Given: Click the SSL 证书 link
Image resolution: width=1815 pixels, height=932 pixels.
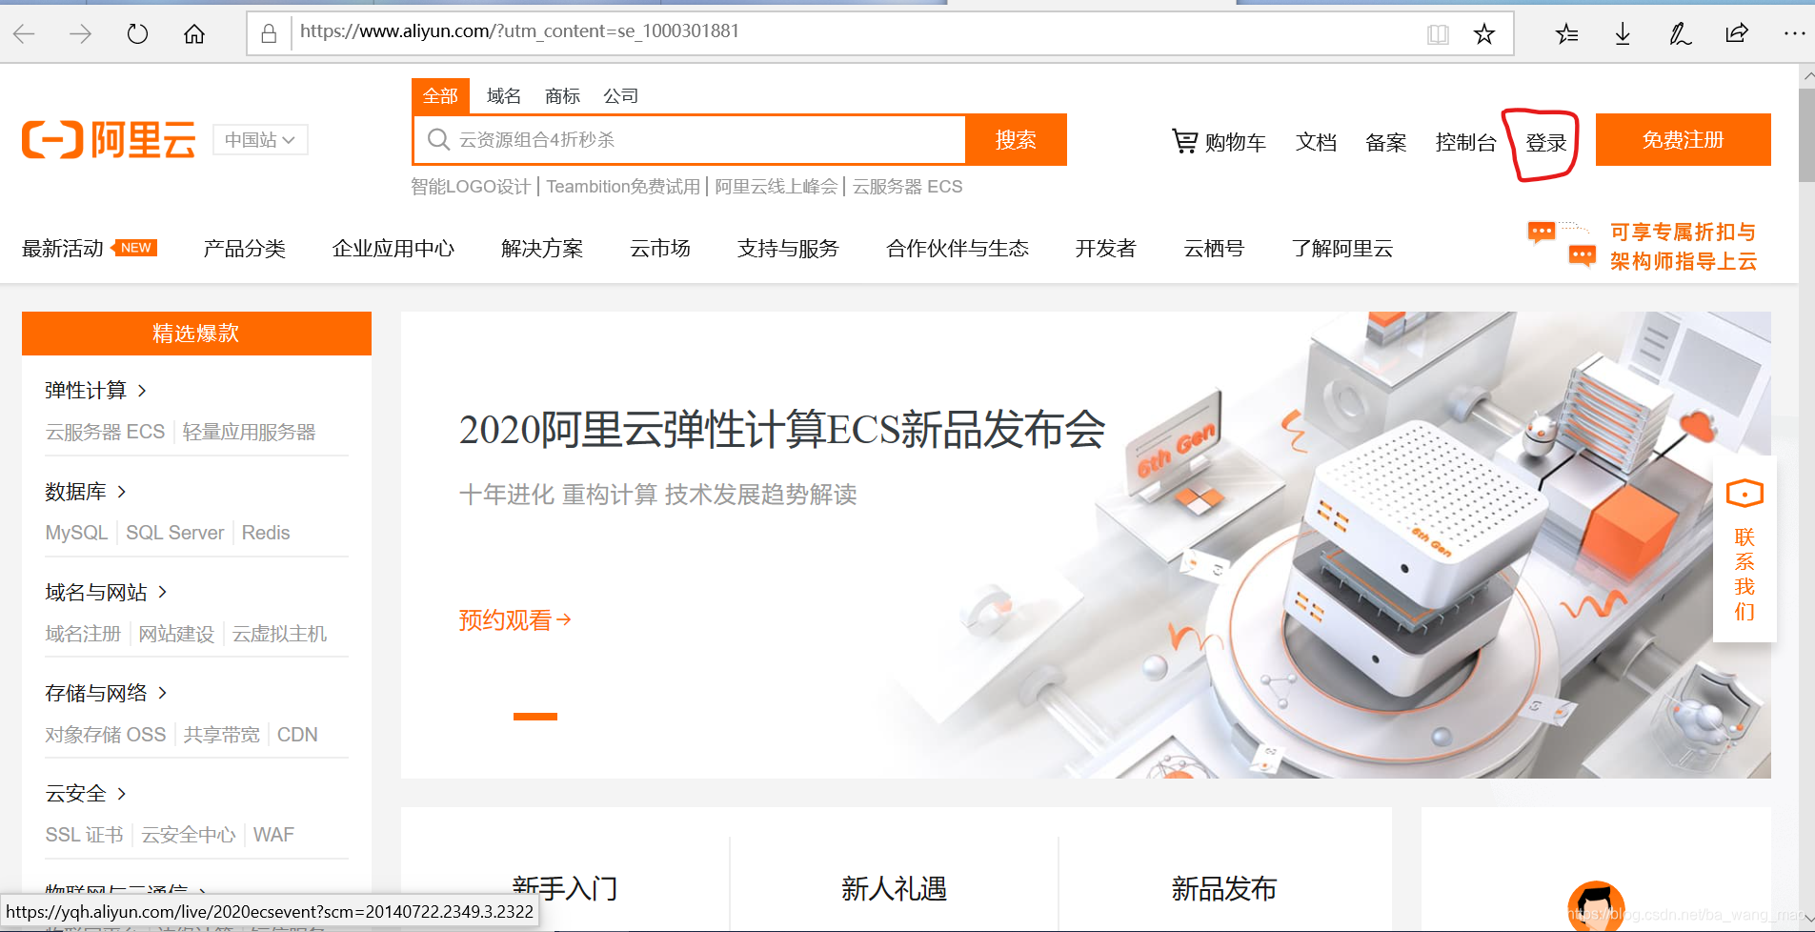Looking at the screenshot, I should coord(84,835).
